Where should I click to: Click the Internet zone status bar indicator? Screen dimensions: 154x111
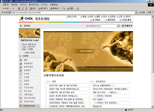coord(129,110)
